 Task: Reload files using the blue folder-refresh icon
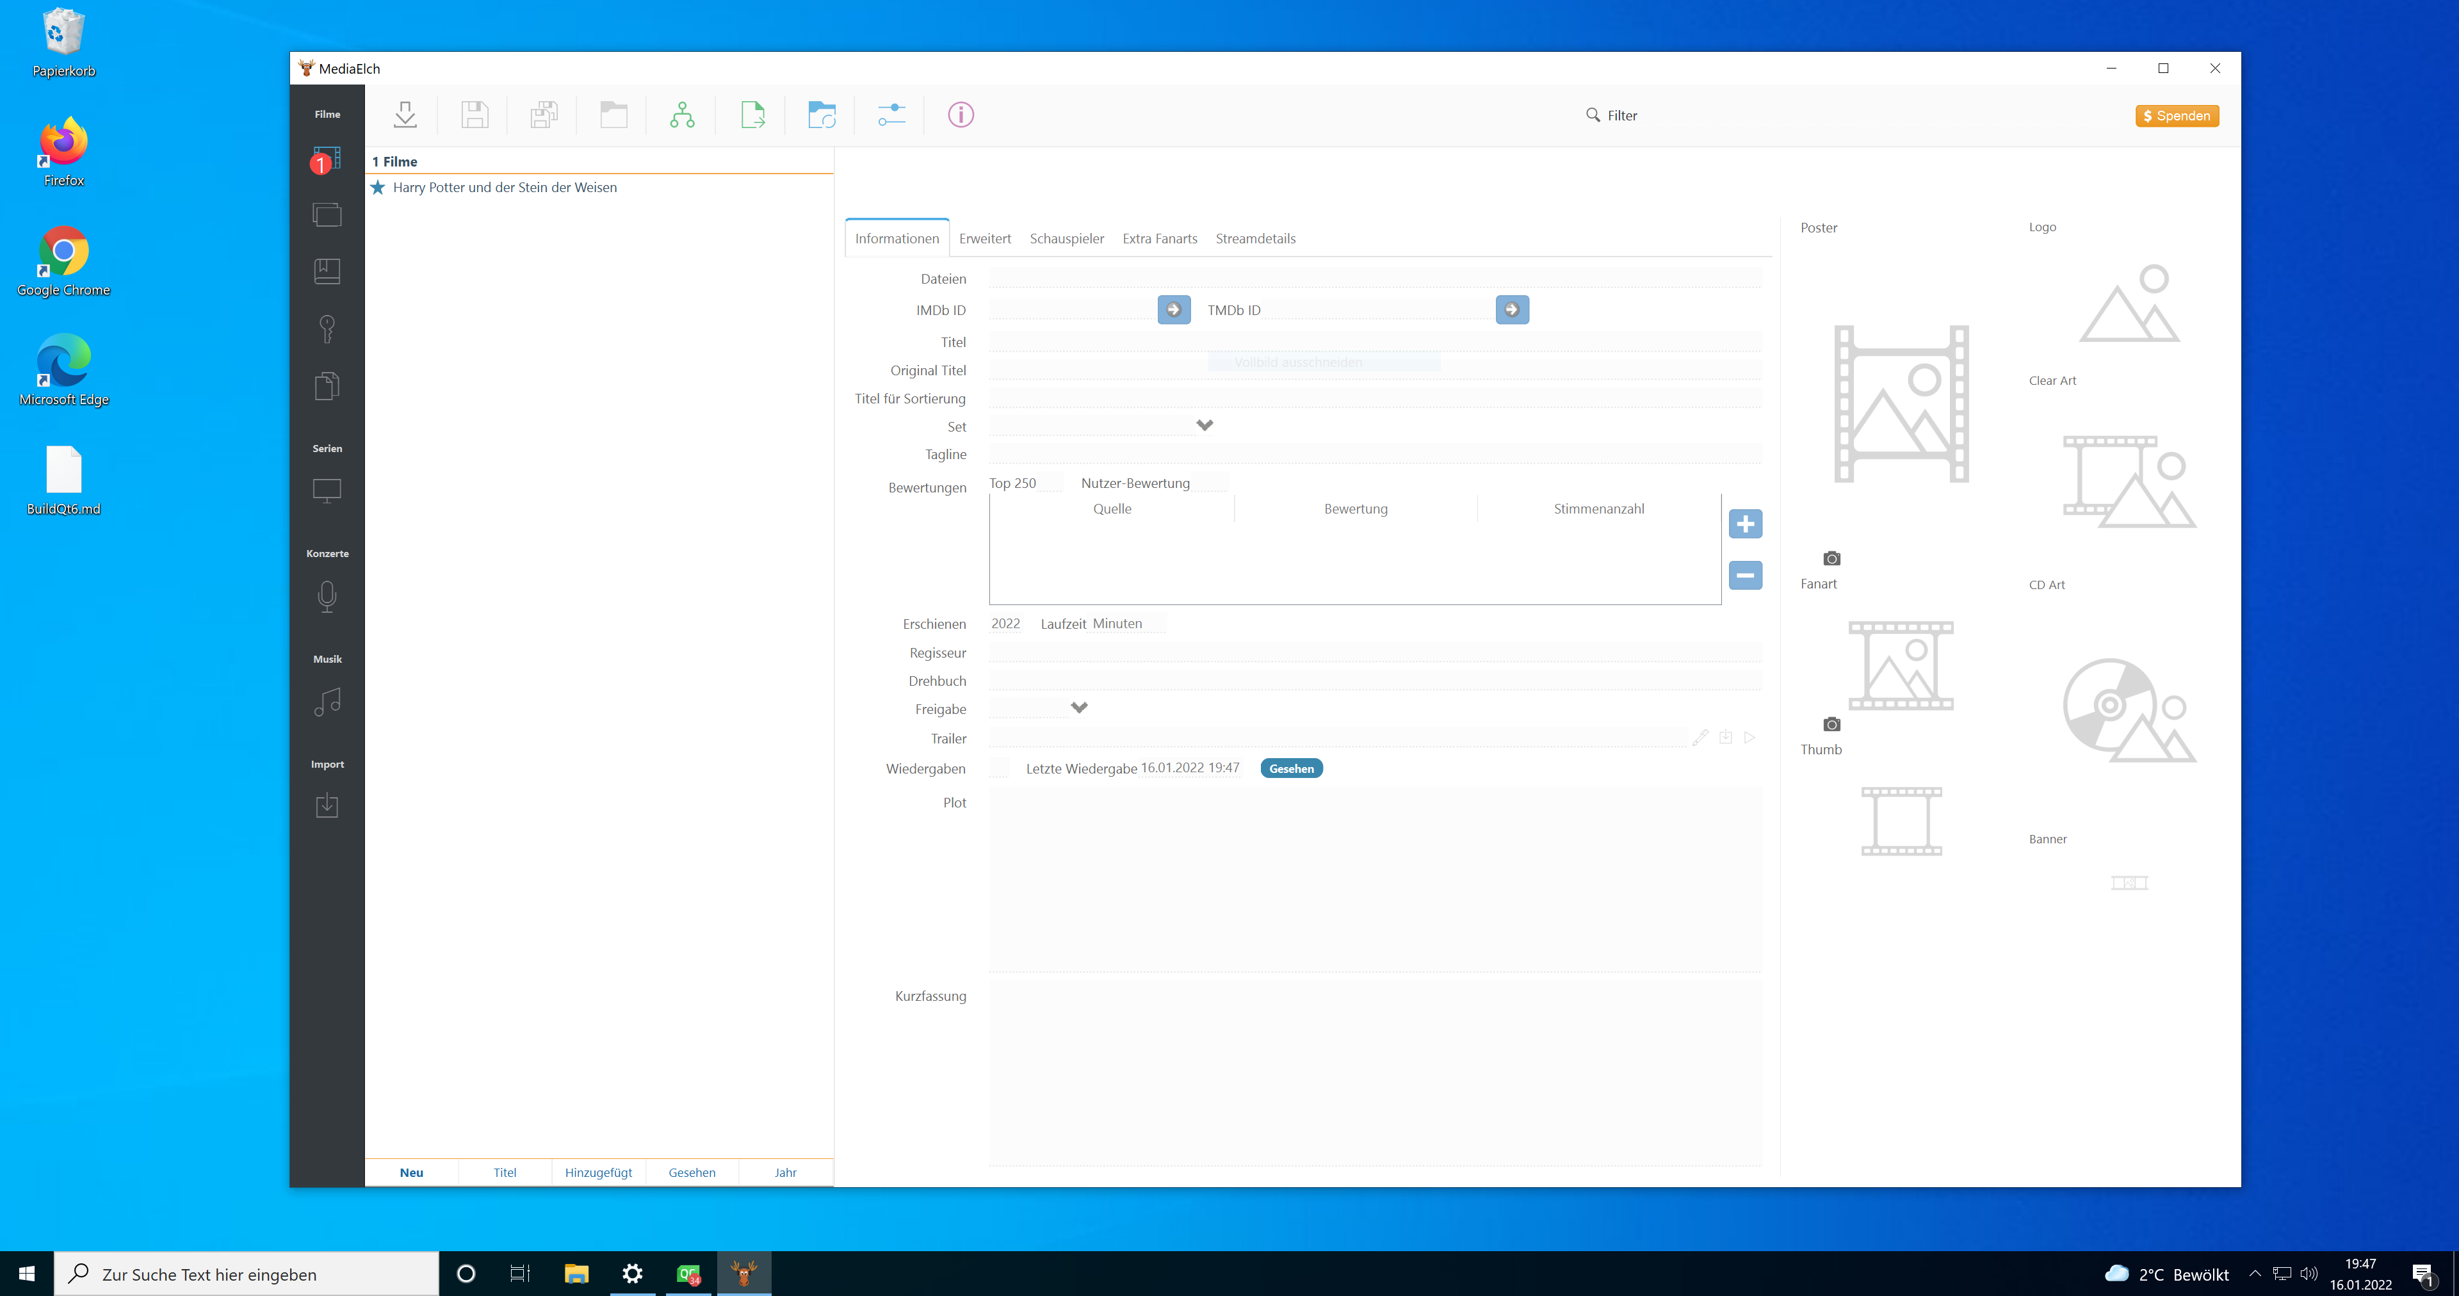[x=822, y=115]
